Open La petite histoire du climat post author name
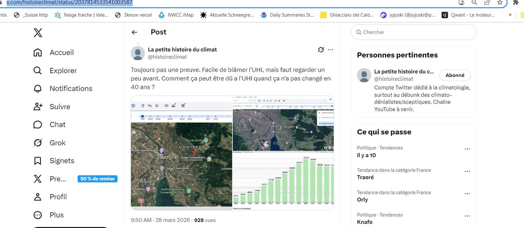Screen dimensions: 524x228 (183, 49)
